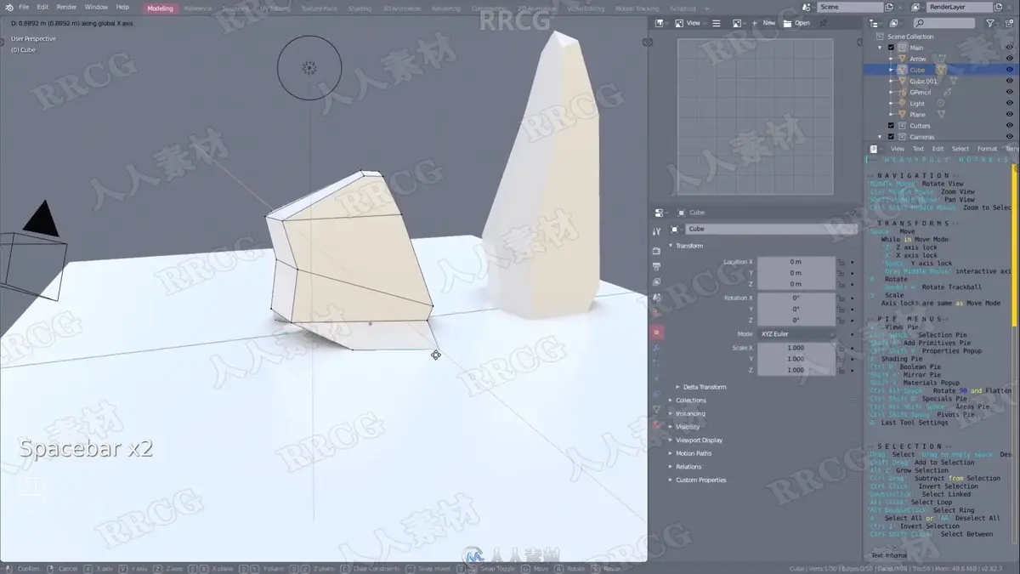Viewport: 1020px width, 574px height.
Task: Hide the Cube object with eye icon
Action: [1010, 70]
